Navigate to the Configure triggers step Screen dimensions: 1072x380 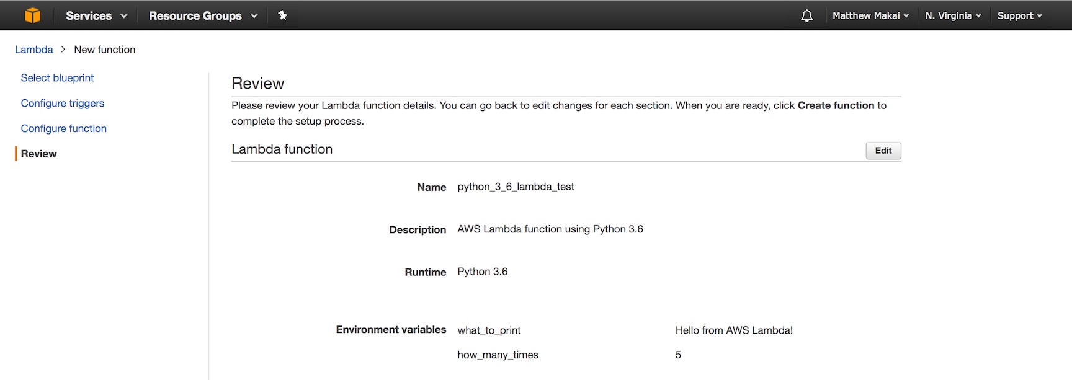coord(63,104)
